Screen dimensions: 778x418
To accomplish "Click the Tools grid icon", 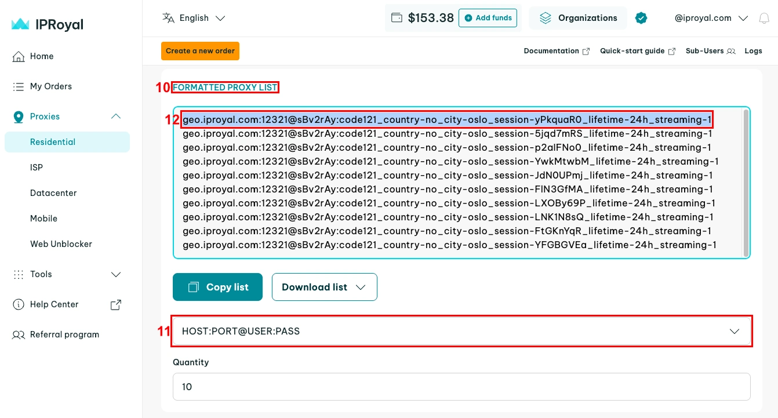I will pos(19,274).
